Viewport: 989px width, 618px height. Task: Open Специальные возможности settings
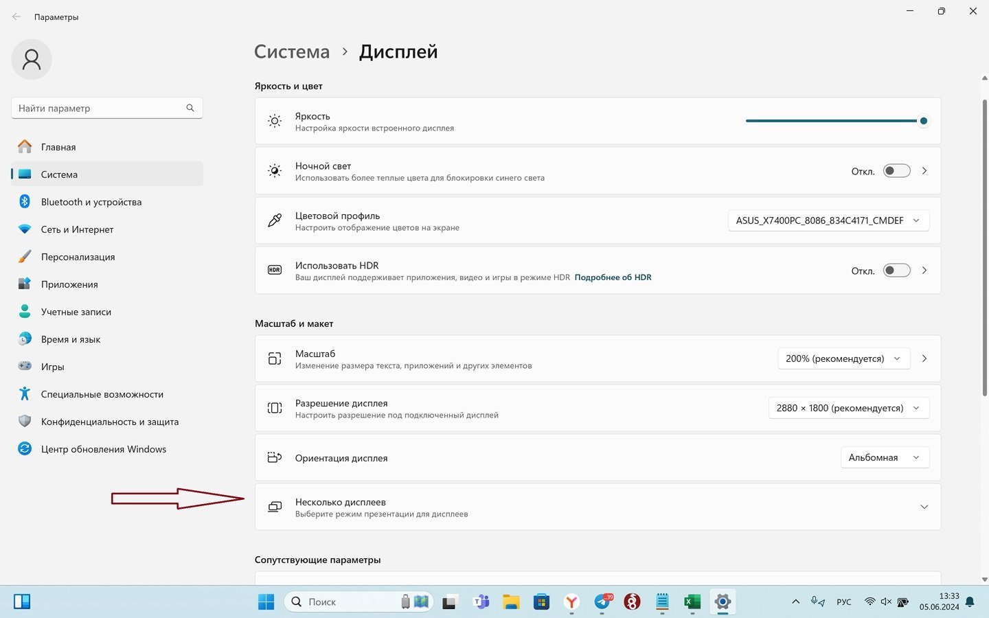click(107, 394)
